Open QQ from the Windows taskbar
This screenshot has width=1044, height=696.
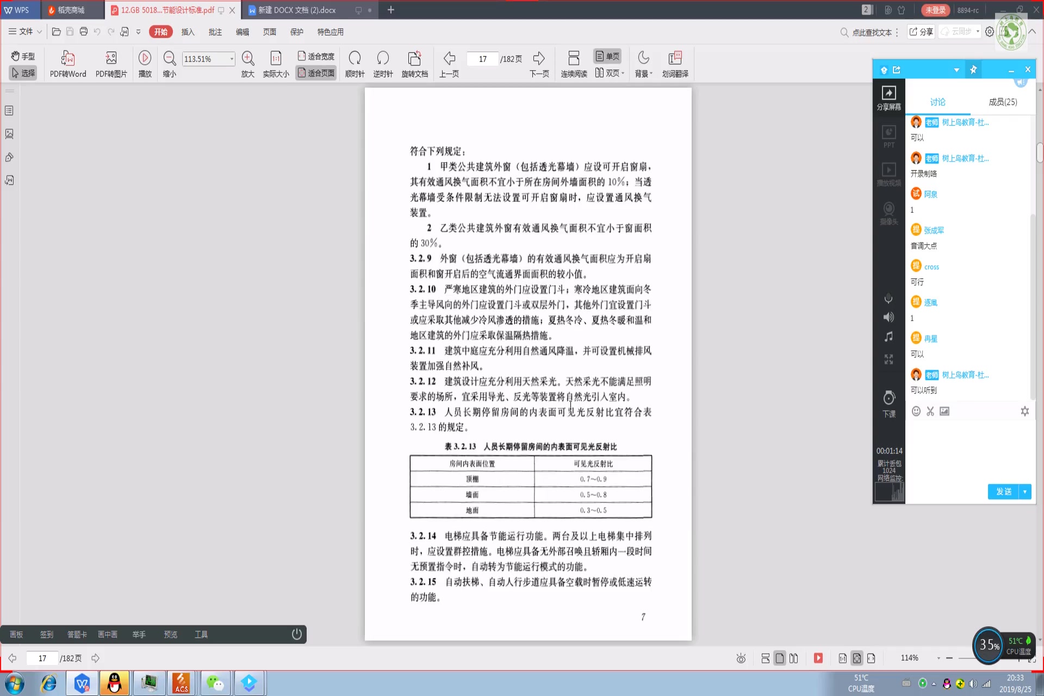114,683
